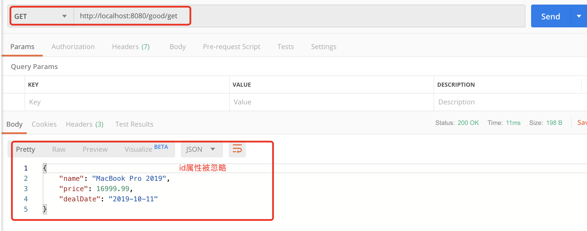587x231 pixels.
Task: Open the JSON format dropdown
Action: coord(202,149)
